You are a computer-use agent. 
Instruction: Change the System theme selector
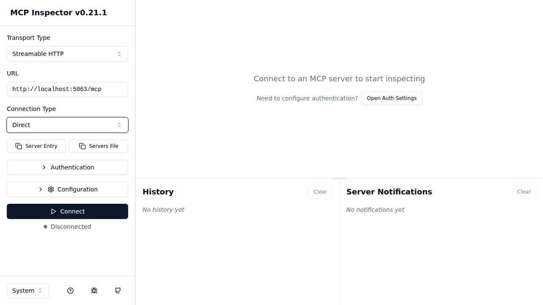point(28,291)
